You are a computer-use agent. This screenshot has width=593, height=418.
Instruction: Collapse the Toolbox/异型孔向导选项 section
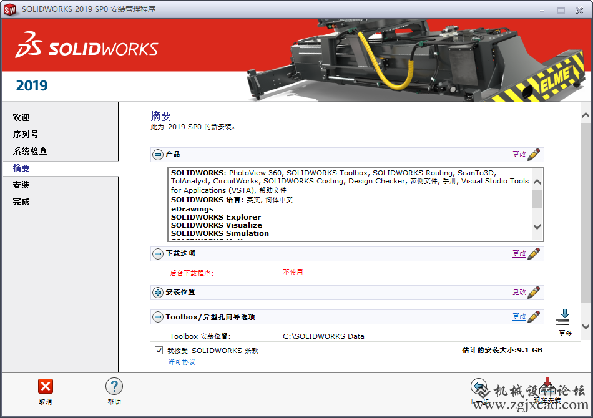click(158, 317)
